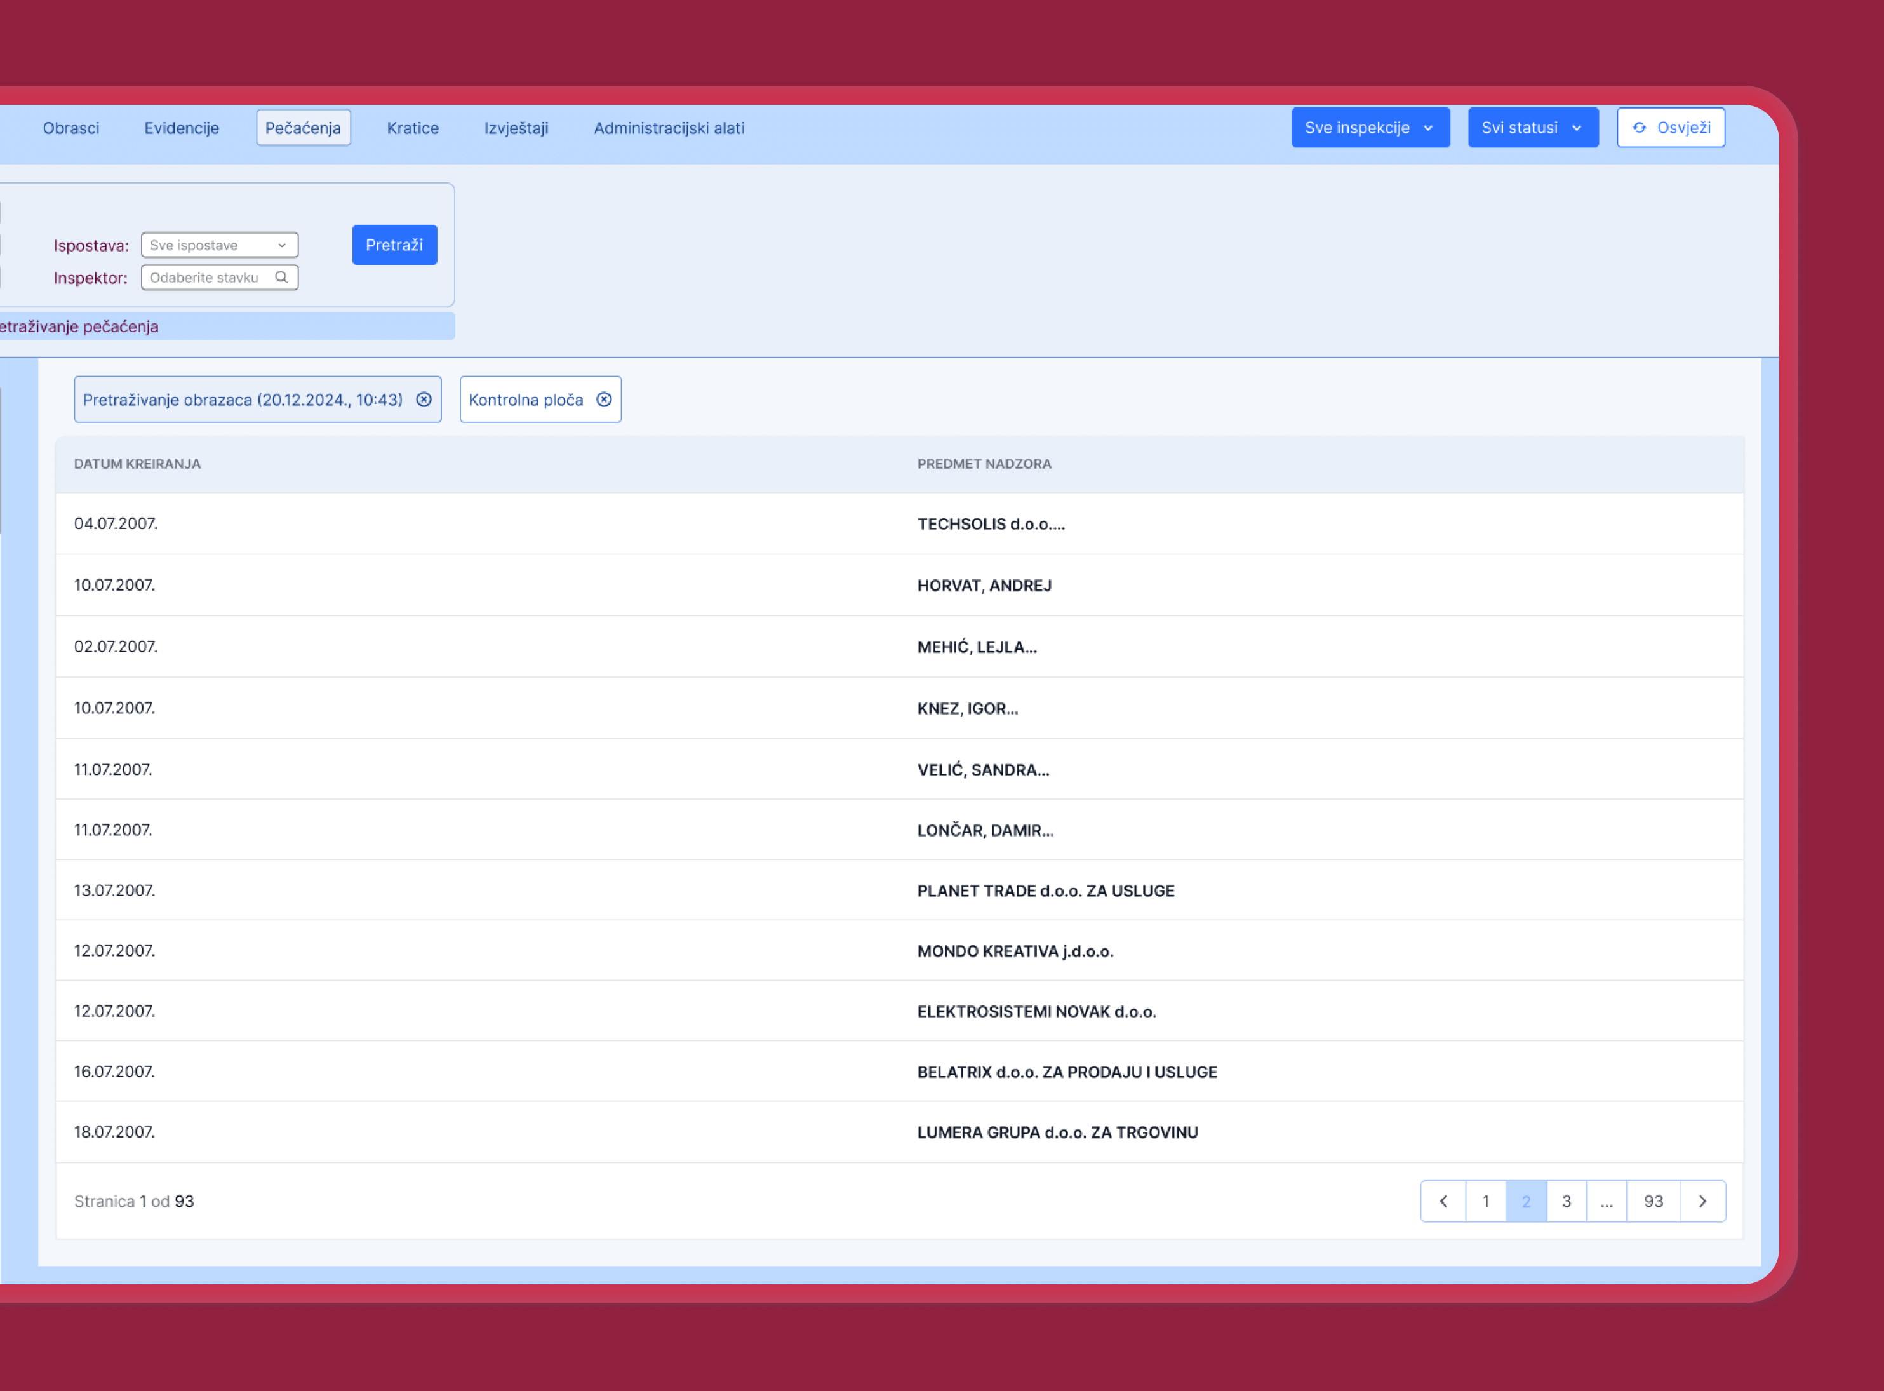This screenshot has width=1884, height=1391.
Task: Open the Sve ispostave select box
Action: click(219, 245)
